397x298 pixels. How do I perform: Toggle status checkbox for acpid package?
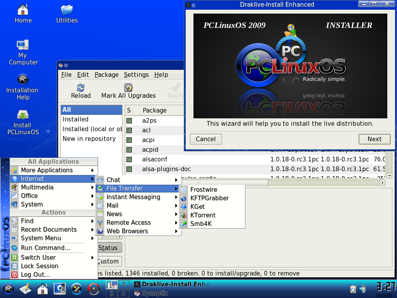point(129,150)
